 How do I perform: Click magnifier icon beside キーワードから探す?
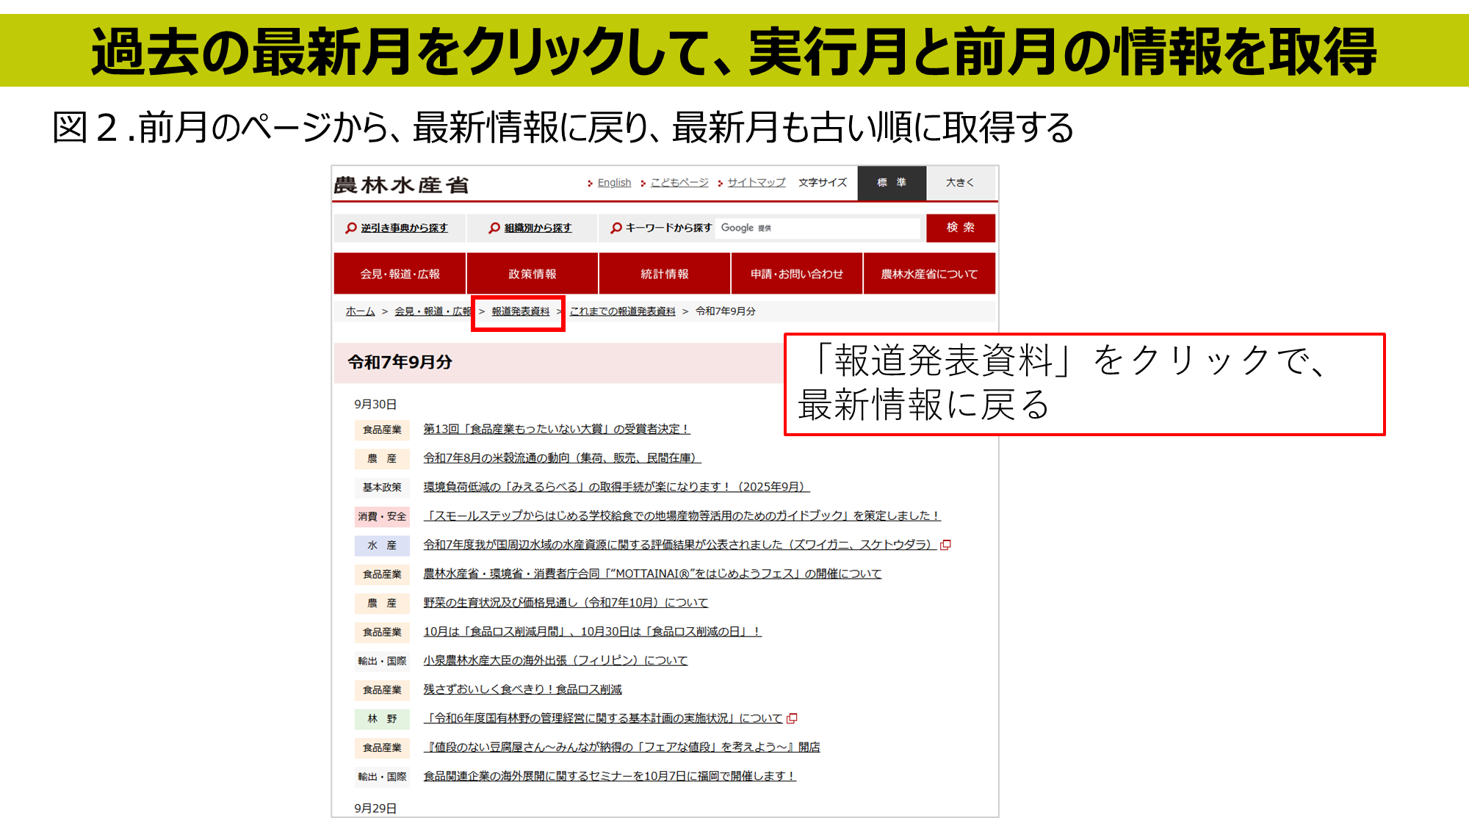(x=616, y=228)
